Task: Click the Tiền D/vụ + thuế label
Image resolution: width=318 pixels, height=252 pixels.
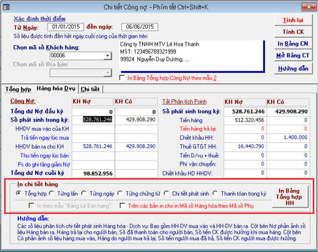Action: 199,155
